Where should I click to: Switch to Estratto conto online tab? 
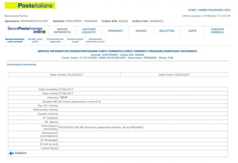[35, 40]
